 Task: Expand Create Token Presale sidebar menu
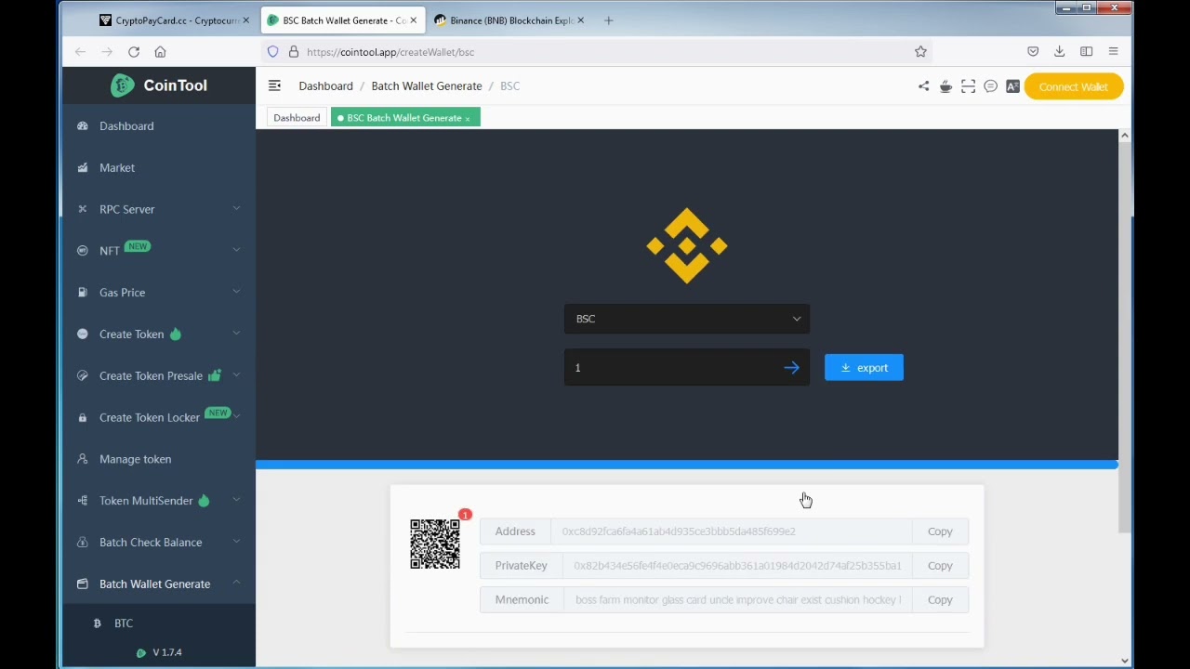(x=159, y=376)
